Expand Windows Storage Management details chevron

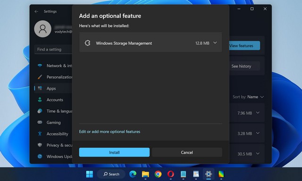215,43
